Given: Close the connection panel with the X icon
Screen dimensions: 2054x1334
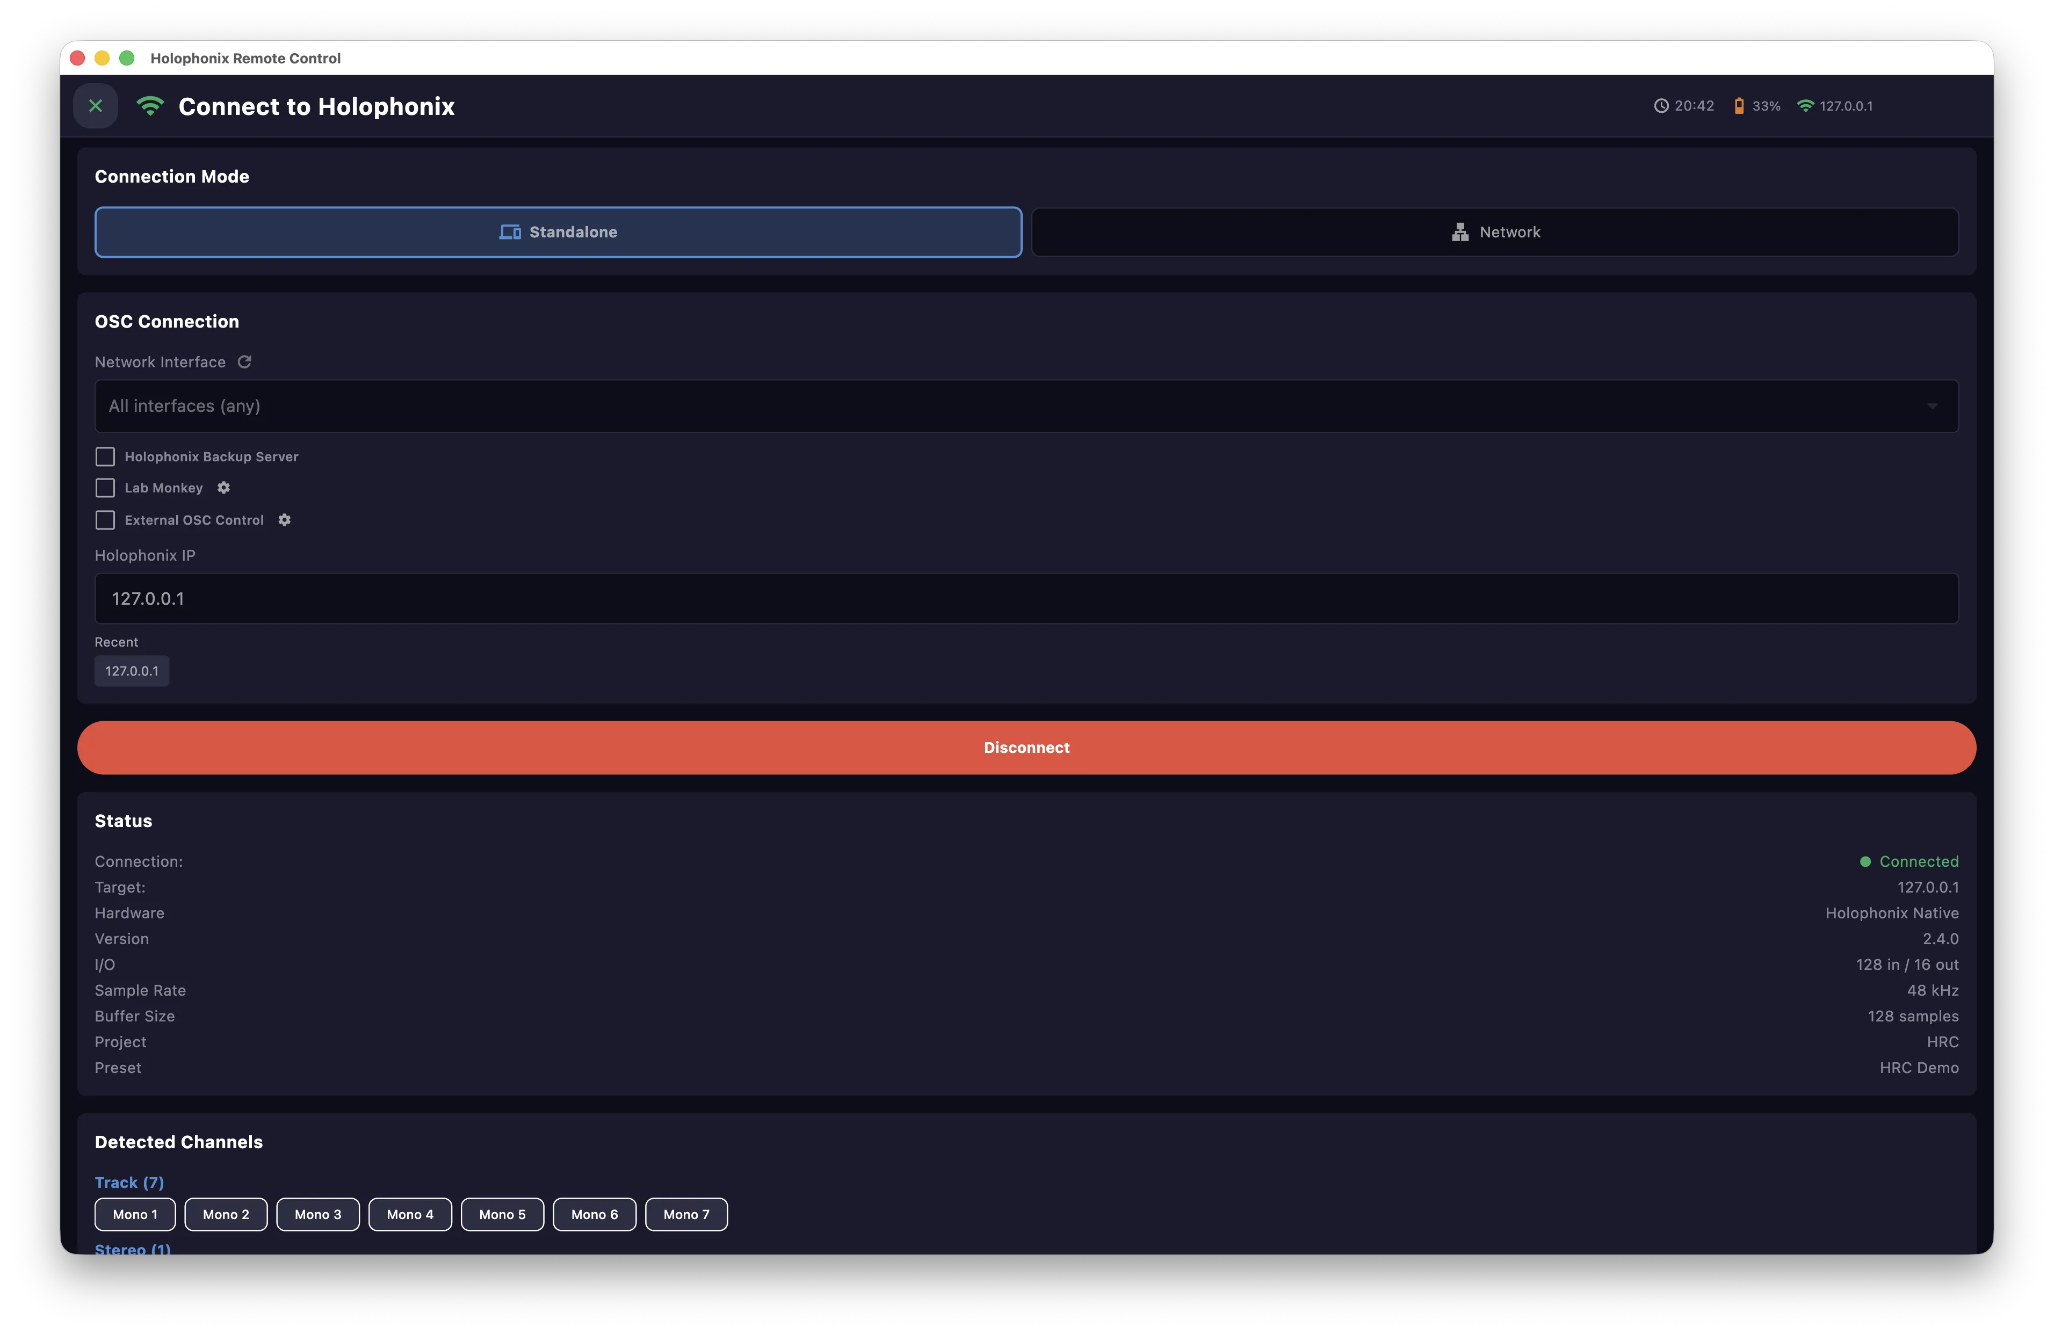Looking at the screenshot, I should (96, 106).
